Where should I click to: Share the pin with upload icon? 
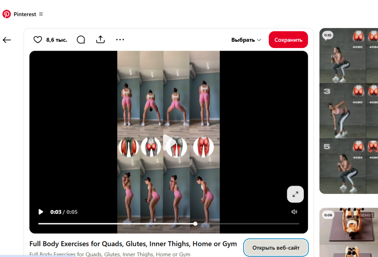[100, 39]
